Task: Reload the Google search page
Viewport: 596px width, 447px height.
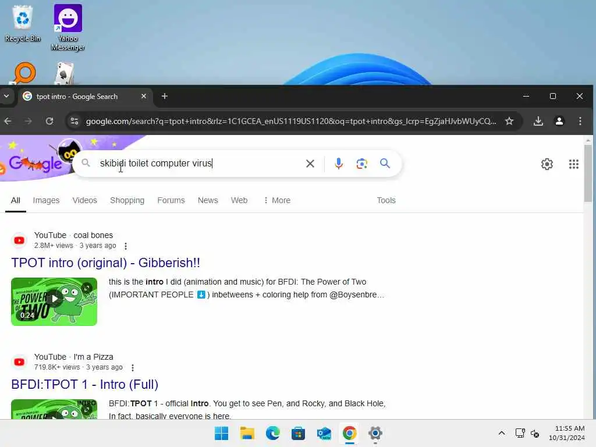Action: (x=49, y=121)
